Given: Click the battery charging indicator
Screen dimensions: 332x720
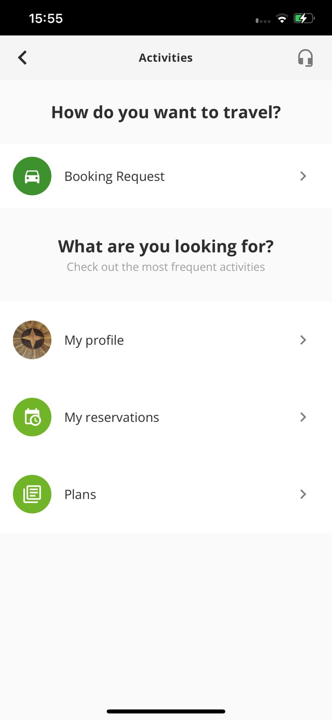Looking at the screenshot, I should [304, 18].
